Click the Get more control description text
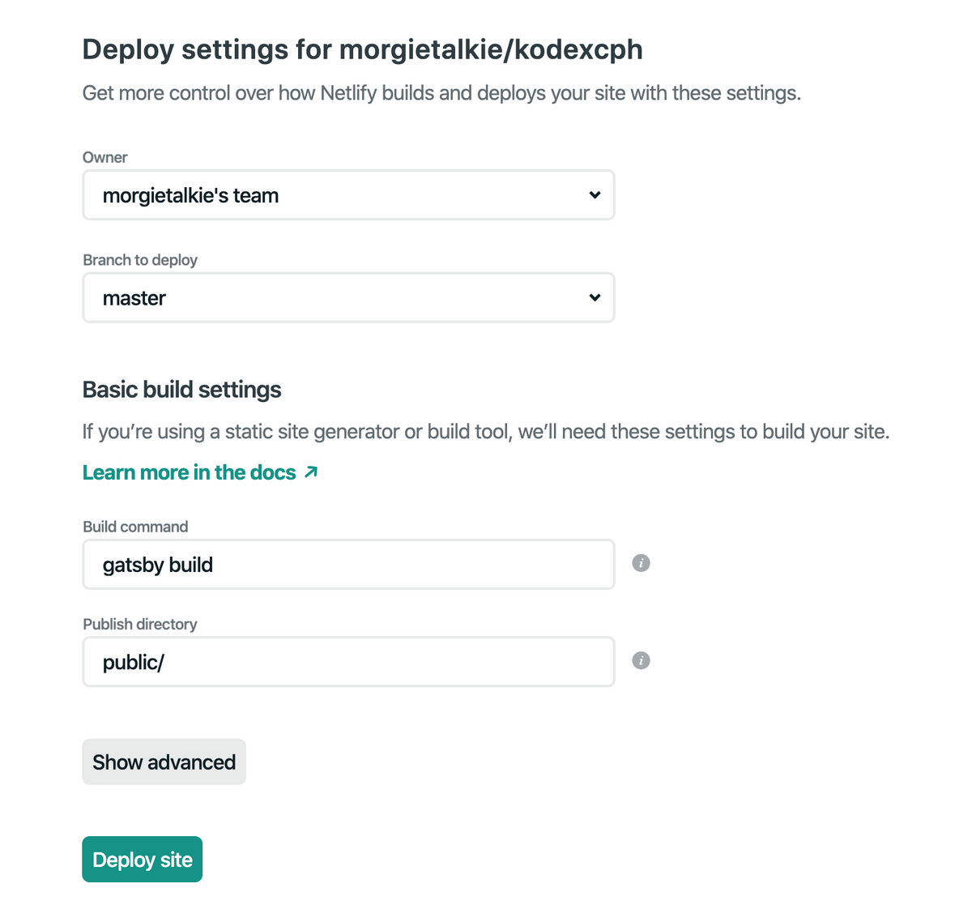 coord(441,93)
